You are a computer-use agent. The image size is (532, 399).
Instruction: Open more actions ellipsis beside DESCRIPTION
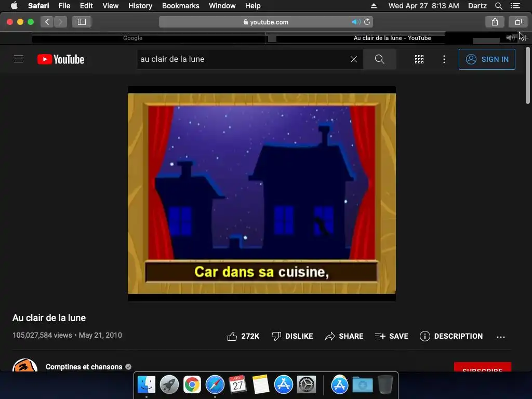coord(501,337)
